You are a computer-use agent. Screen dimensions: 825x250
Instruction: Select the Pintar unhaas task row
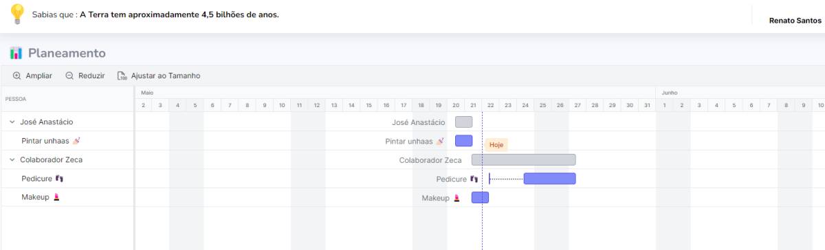pos(67,140)
